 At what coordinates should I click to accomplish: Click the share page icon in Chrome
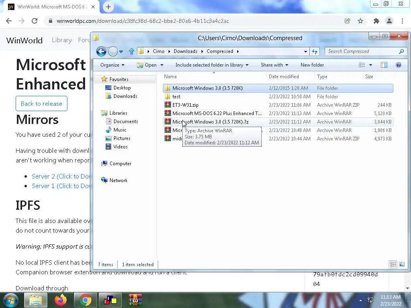(x=347, y=21)
